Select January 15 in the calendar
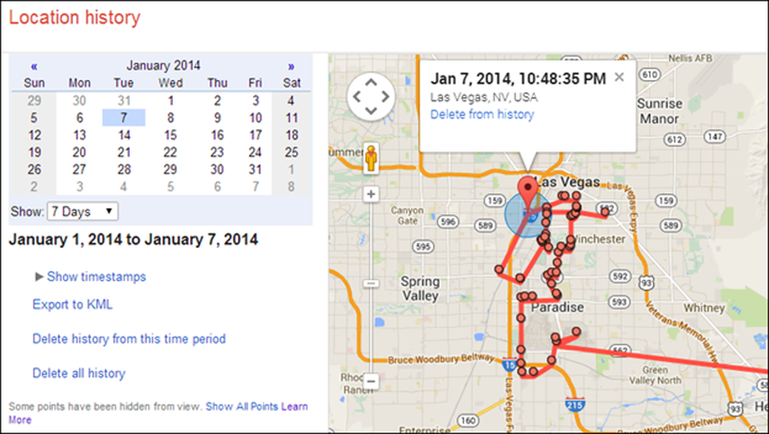769x434 pixels. (170, 134)
